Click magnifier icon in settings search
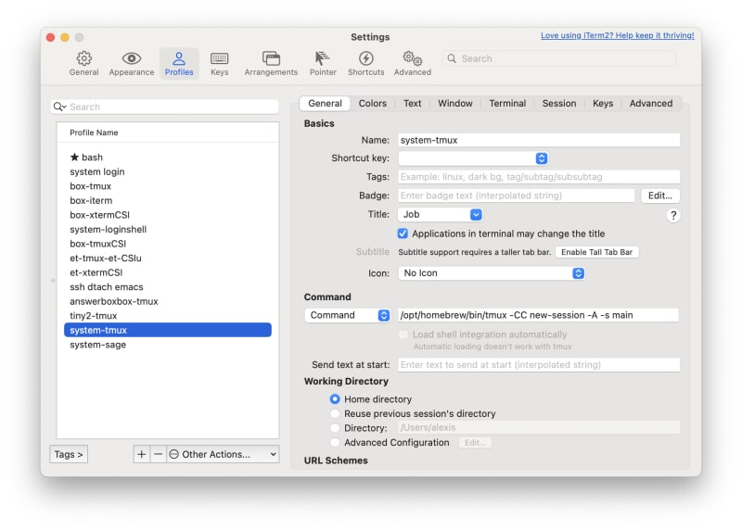Screen dimensions: 742x530 point(452,58)
